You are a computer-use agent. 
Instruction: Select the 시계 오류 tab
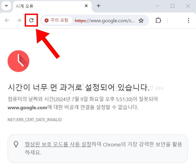(x=52, y=6)
